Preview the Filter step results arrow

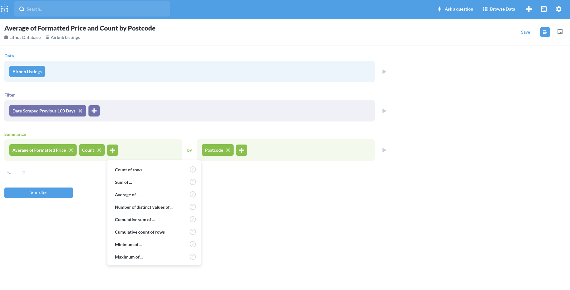pos(384,111)
